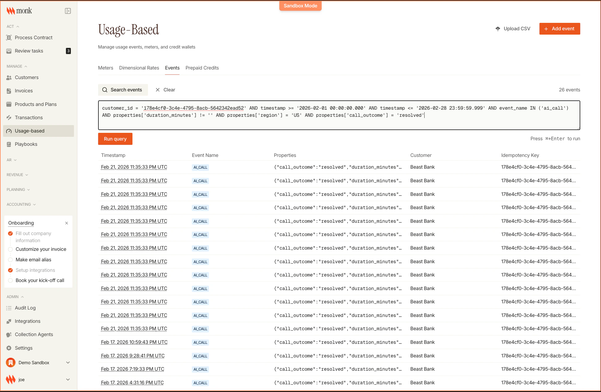Expand the AR sidebar section
The height and width of the screenshot is (392, 601).
(12, 160)
